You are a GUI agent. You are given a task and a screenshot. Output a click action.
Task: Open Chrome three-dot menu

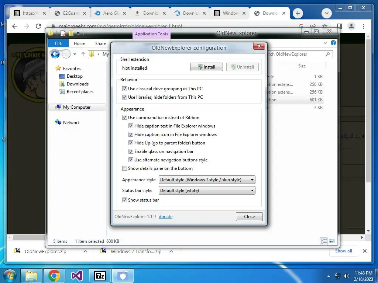point(363,26)
